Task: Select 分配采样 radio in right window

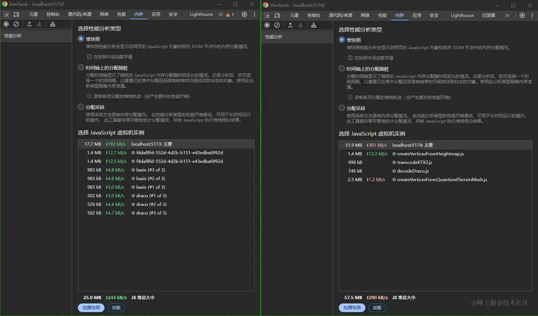Action: [x=342, y=108]
